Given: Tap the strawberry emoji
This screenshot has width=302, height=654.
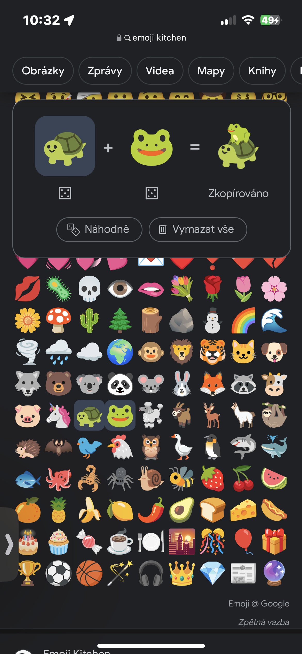Looking at the screenshot, I should (212, 478).
